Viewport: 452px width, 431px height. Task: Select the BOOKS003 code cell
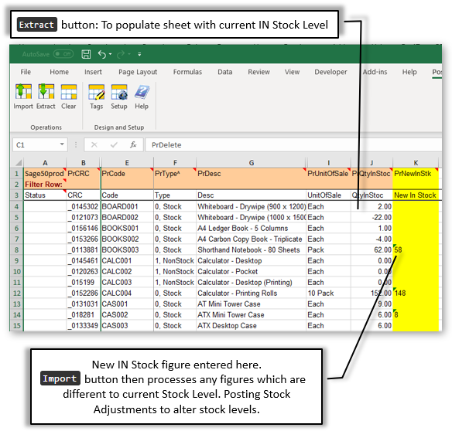coord(127,249)
